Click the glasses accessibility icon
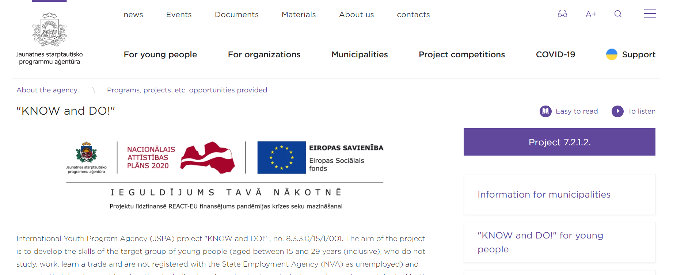The height and width of the screenshot is (275, 673). [x=562, y=14]
